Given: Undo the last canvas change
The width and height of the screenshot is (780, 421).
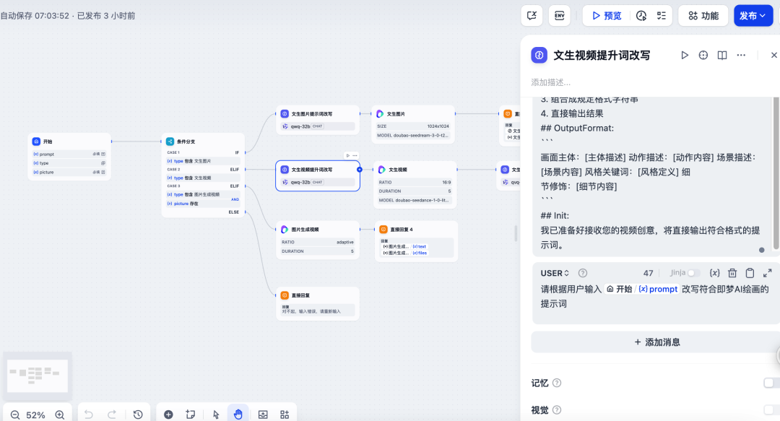Looking at the screenshot, I should coord(89,414).
